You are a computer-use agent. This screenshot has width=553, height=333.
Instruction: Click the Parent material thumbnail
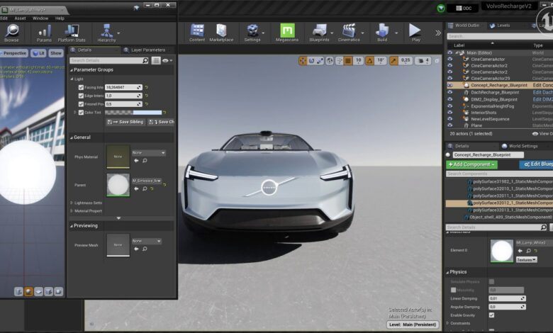tap(118, 185)
